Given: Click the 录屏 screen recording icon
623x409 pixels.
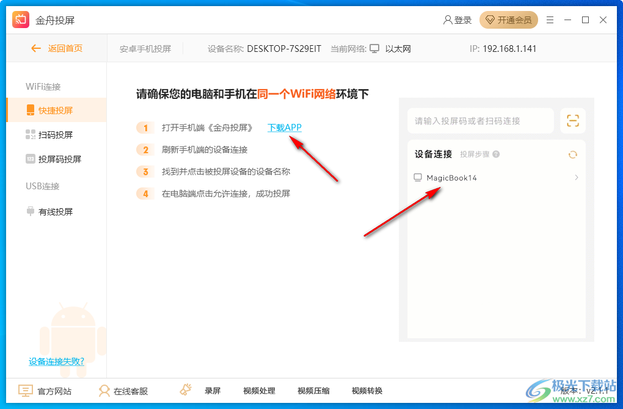Looking at the screenshot, I should (186, 389).
